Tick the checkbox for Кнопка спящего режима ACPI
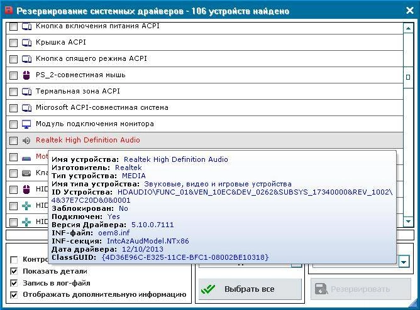 tap(13, 59)
